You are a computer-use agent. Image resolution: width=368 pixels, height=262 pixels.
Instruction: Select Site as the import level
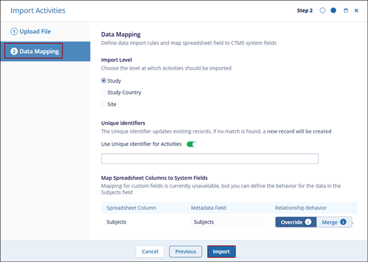click(x=104, y=104)
